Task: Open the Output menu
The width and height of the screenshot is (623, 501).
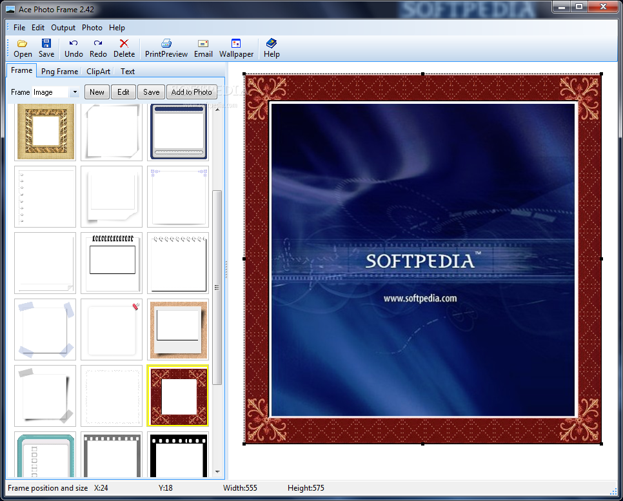Action: [x=63, y=28]
